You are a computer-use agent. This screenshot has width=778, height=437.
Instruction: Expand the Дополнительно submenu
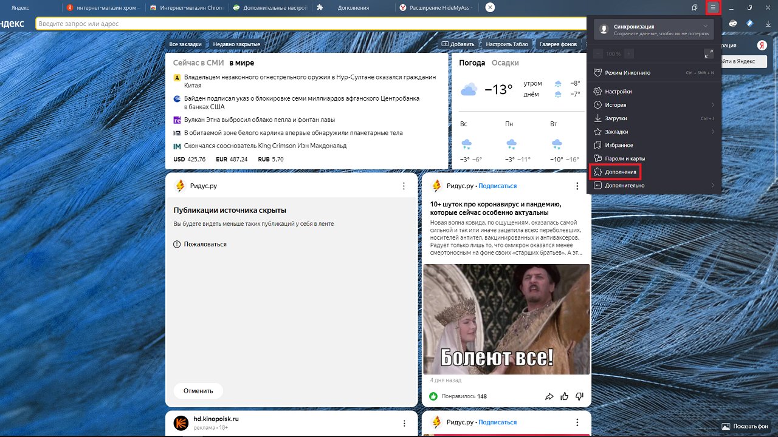point(654,185)
